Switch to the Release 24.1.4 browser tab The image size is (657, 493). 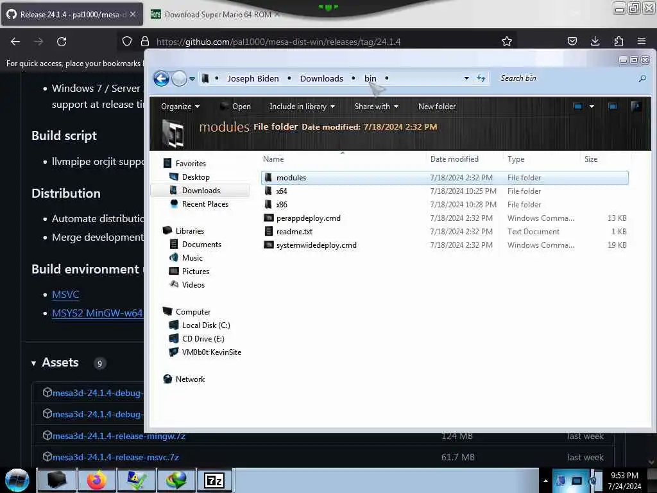(72, 15)
